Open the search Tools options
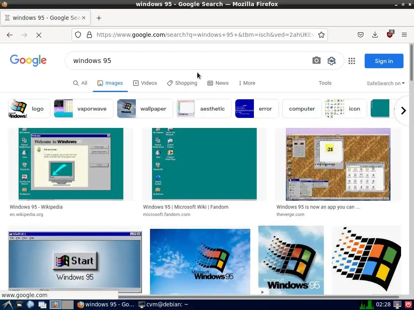This screenshot has height=310, width=414. (325, 83)
